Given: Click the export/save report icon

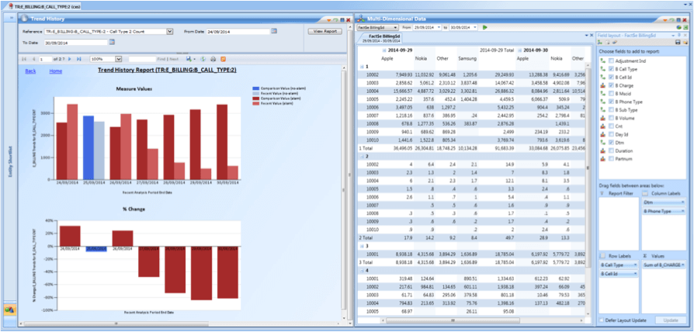Looking at the screenshot, I should point(189,59).
